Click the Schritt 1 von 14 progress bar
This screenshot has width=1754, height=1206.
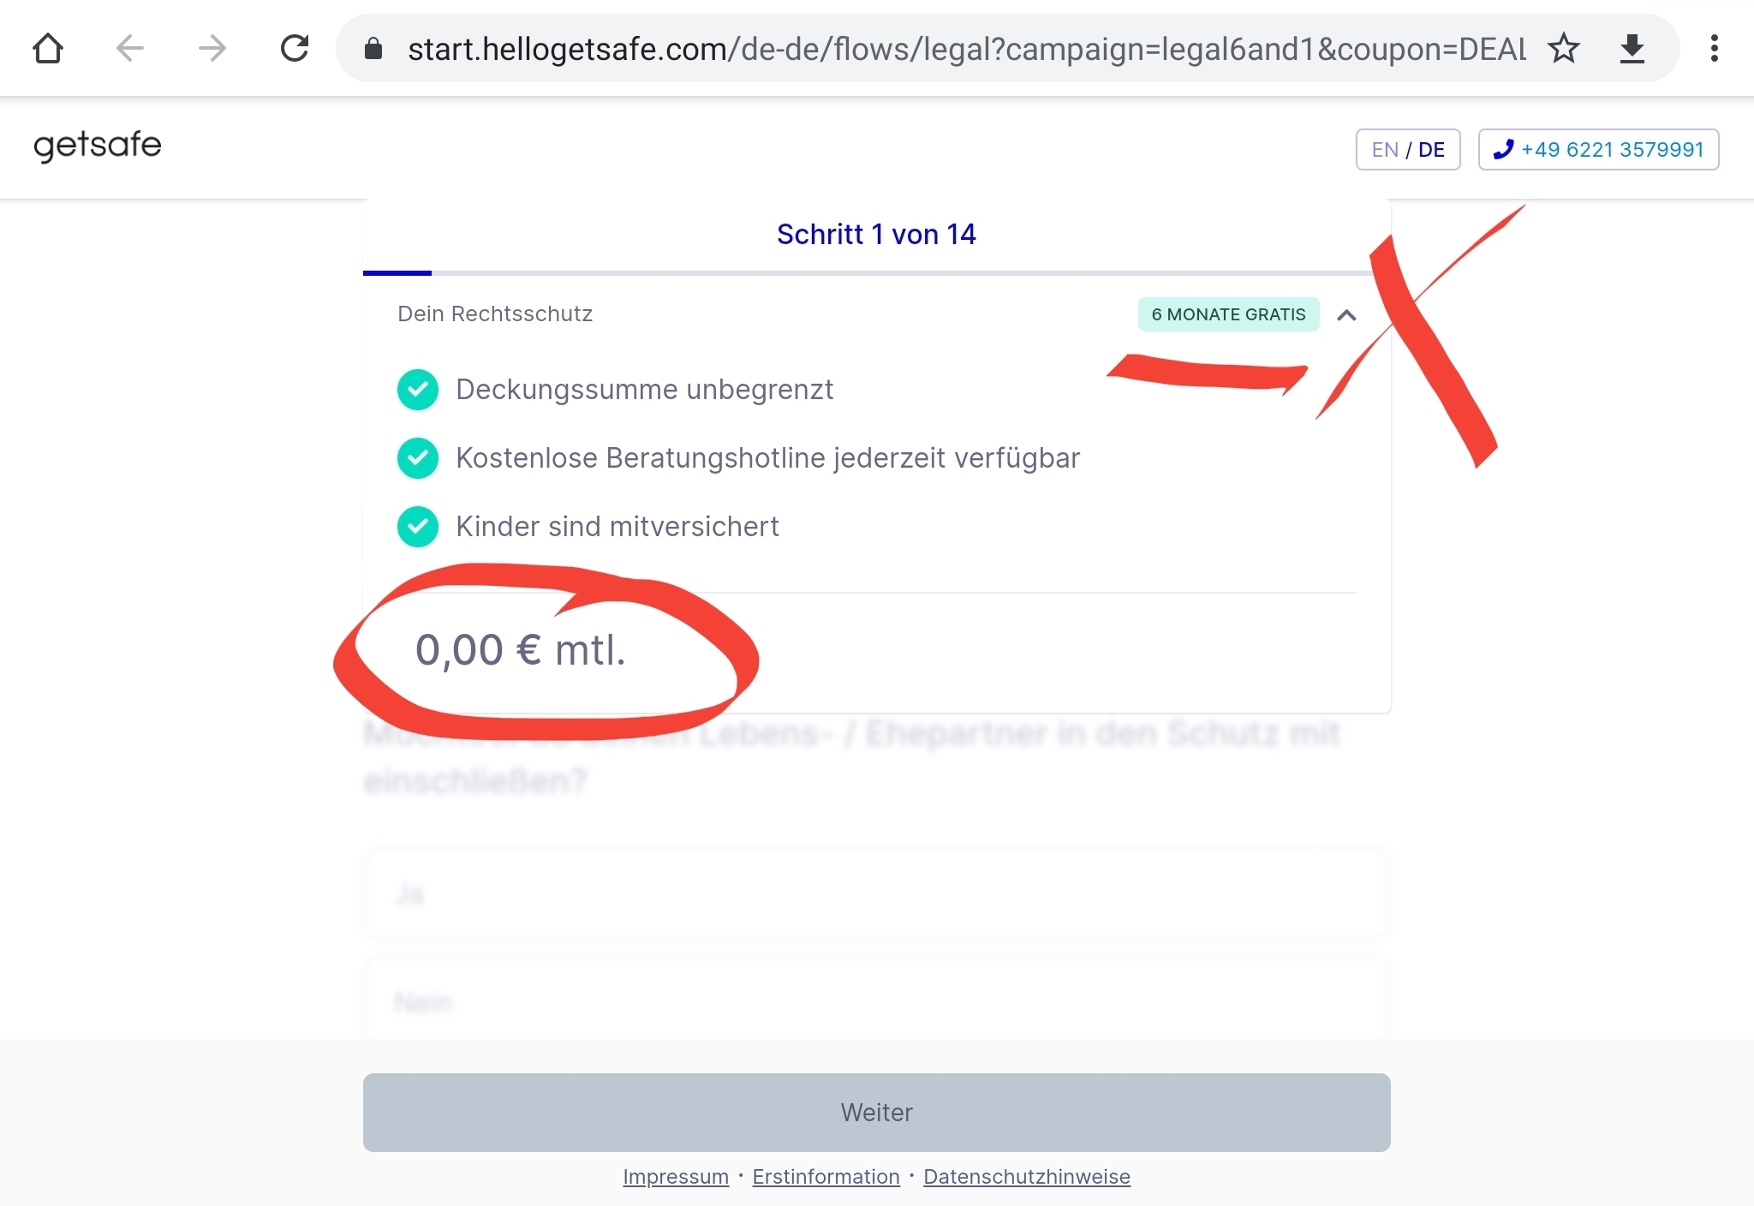pos(875,273)
